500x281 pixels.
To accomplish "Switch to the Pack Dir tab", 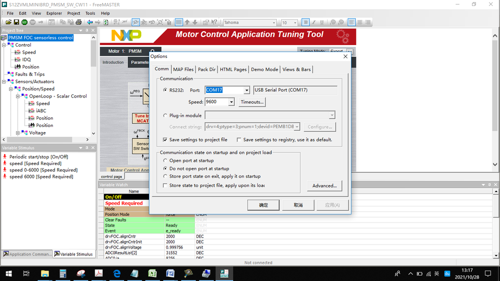I will coord(207,69).
